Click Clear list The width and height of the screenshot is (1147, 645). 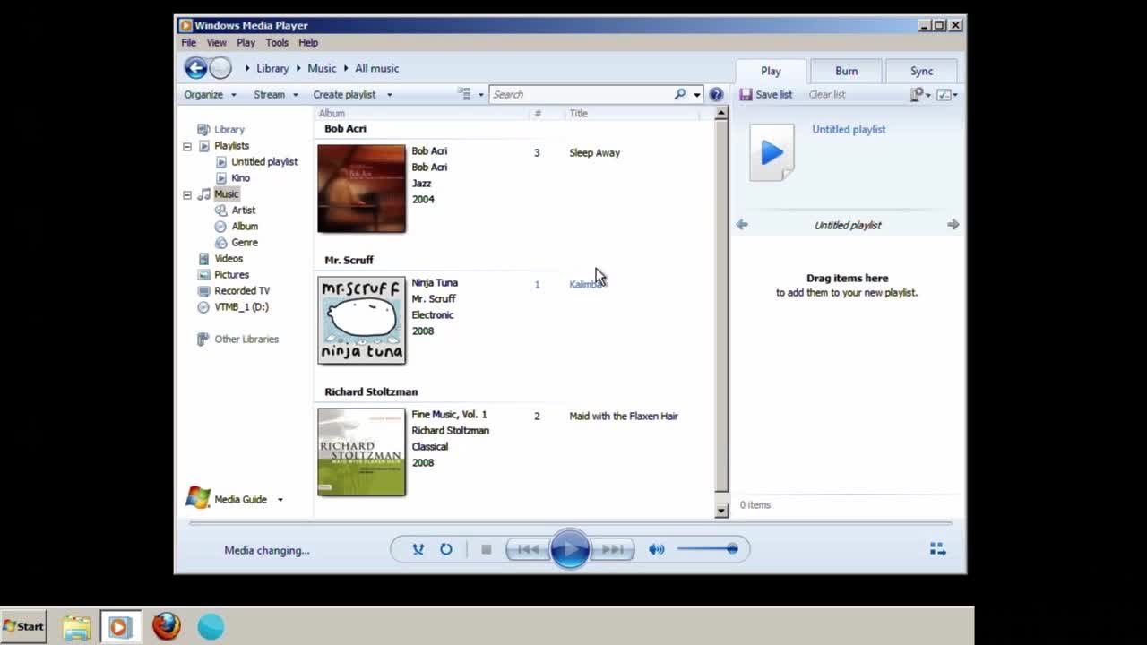point(827,94)
